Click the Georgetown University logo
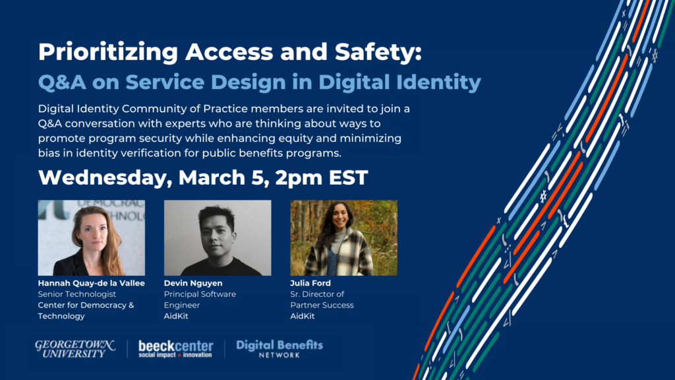This screenshot has width=675, height=380. pyautogui.click(x=74, y=348)
